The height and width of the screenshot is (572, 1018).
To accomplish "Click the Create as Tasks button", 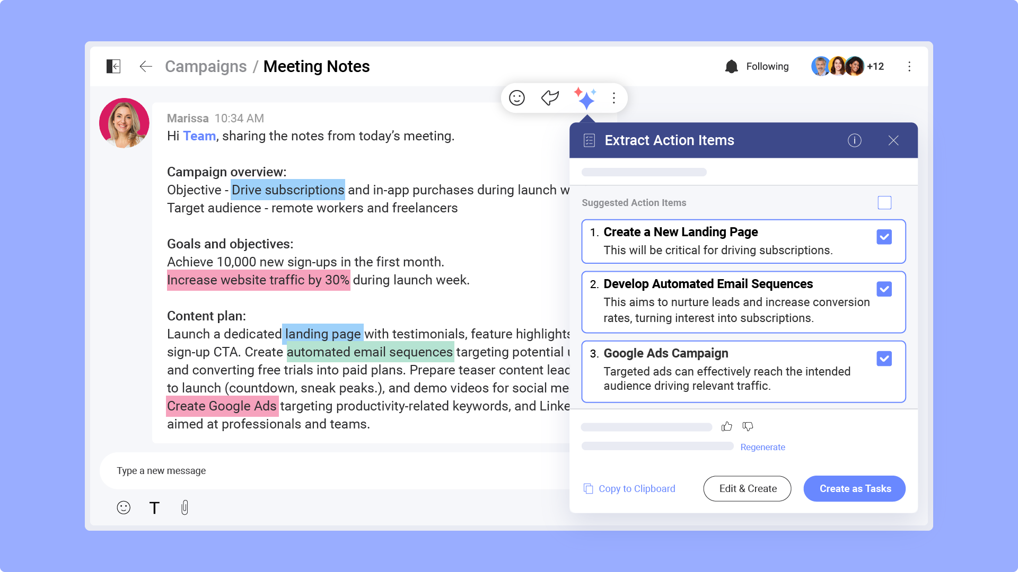I will point(854,488).
